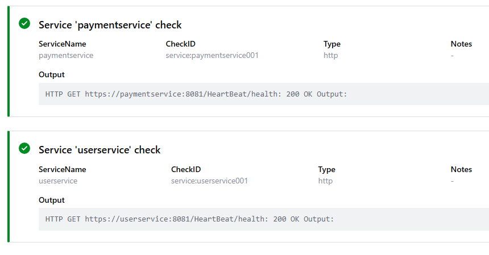Click the paymentservice HTTP GET output block

196,94
